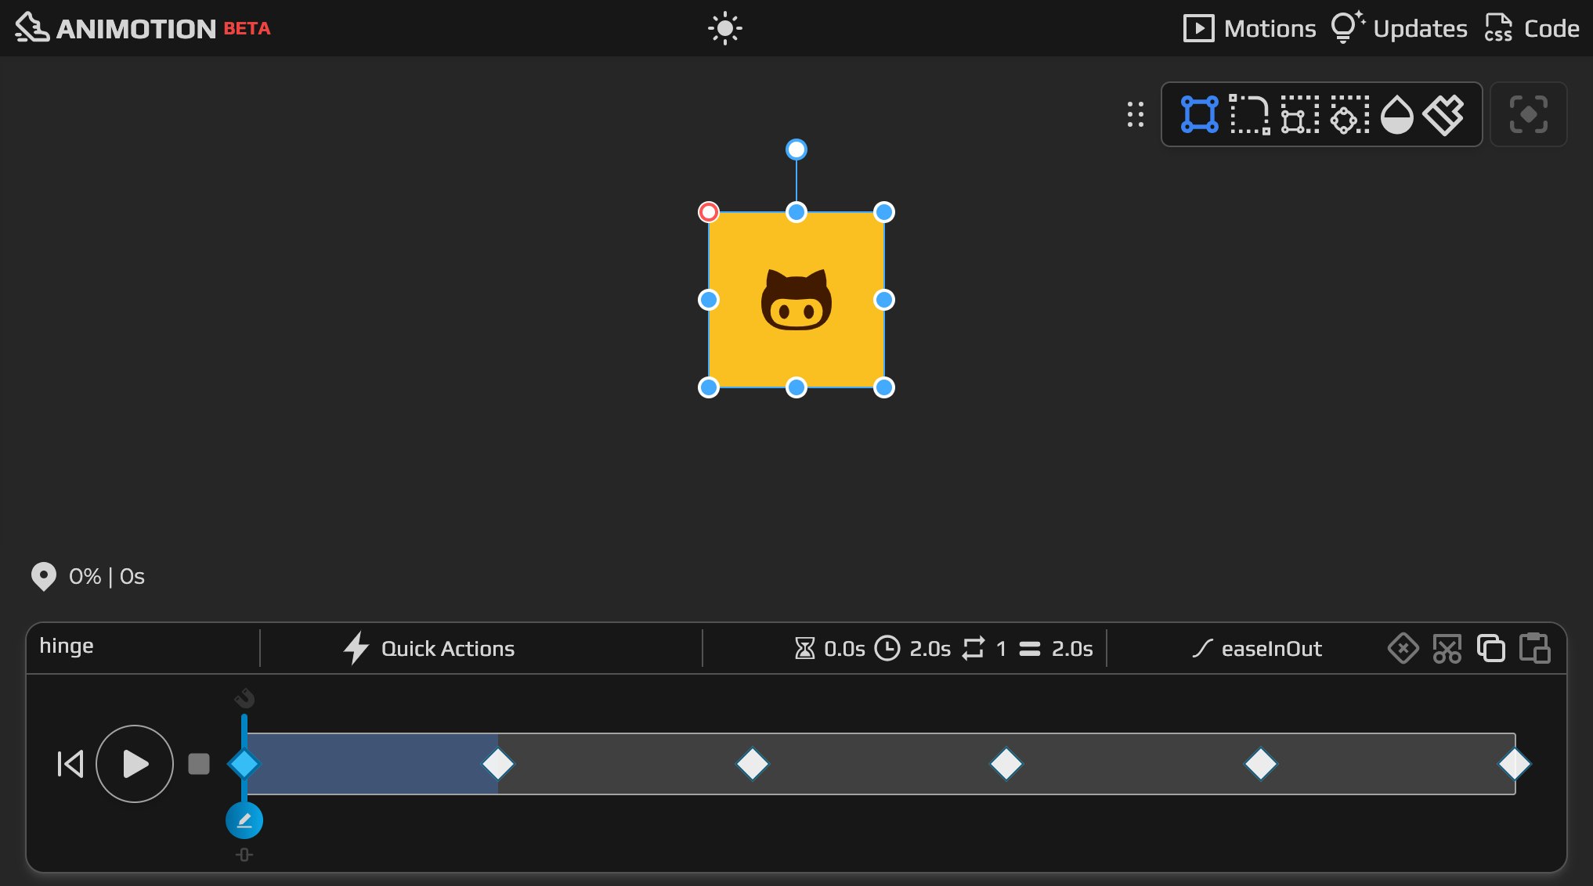Select the third keyframe diamond
This screenshot has width=1593, height=886.
click(x=753, y=764)
